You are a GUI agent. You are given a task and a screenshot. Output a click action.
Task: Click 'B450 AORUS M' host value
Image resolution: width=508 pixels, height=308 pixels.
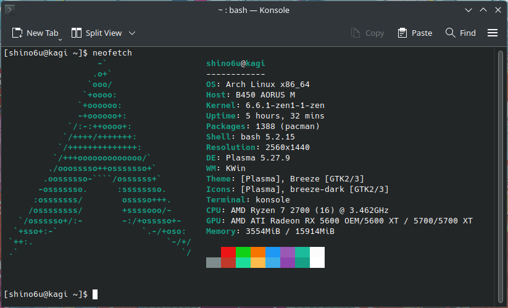265,95
